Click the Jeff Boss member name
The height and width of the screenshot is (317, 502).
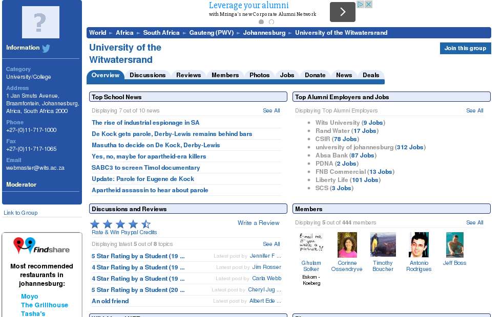click(454, 263)
